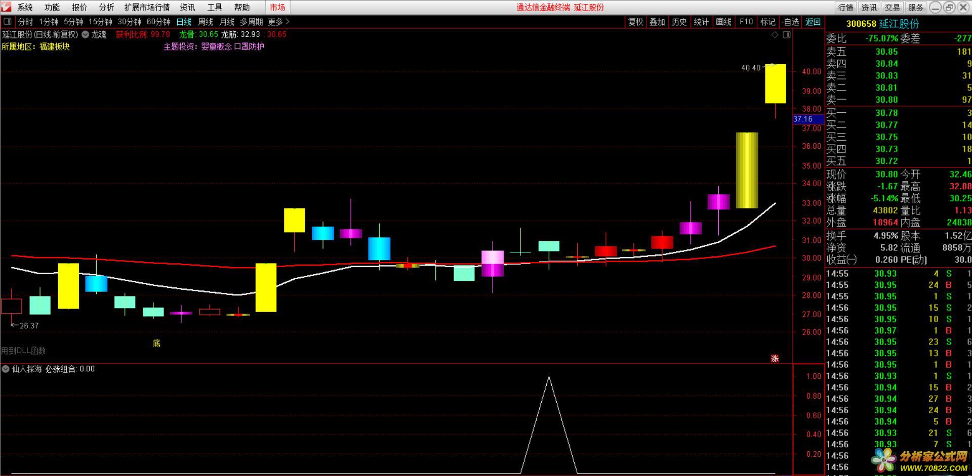Click the 14:55 30.93 4 S trade row
The height and width of the screenshot is (476, 972).
(899, 274)
